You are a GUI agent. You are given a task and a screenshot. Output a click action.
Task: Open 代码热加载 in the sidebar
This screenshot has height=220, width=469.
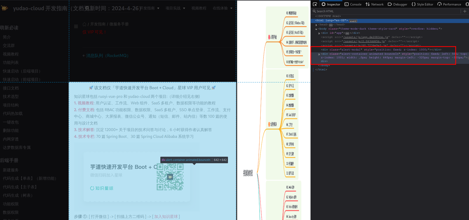point(13,114)
